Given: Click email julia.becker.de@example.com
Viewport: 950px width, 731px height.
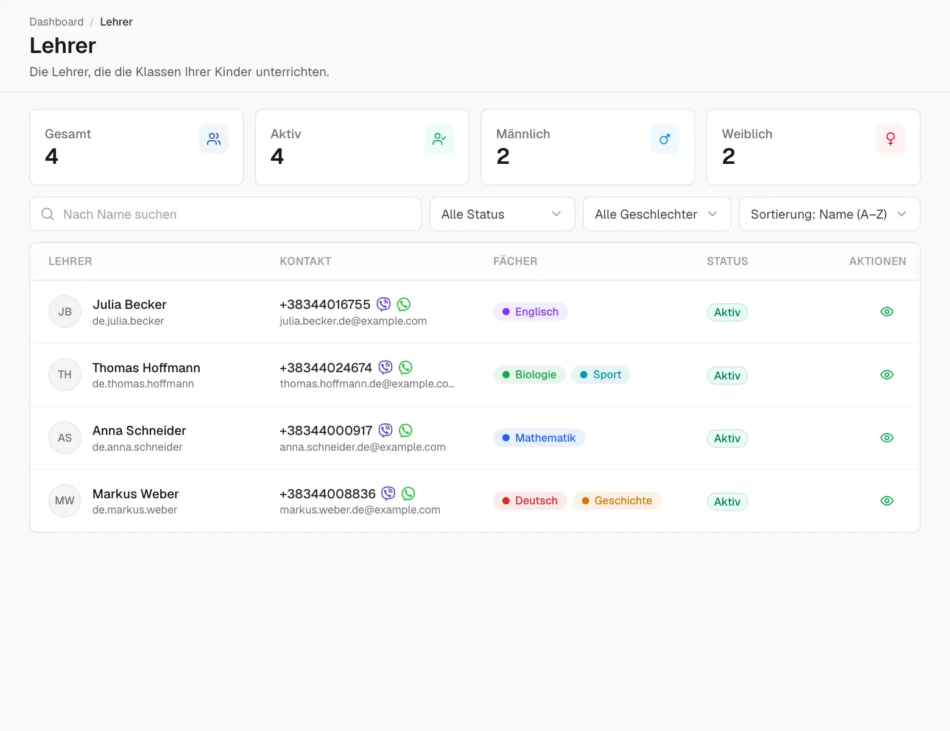Looking at the screenshot, I should tap(353, 321).
